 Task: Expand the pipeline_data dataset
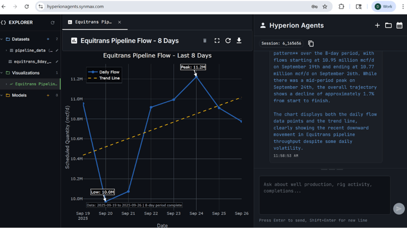(6, 51)
